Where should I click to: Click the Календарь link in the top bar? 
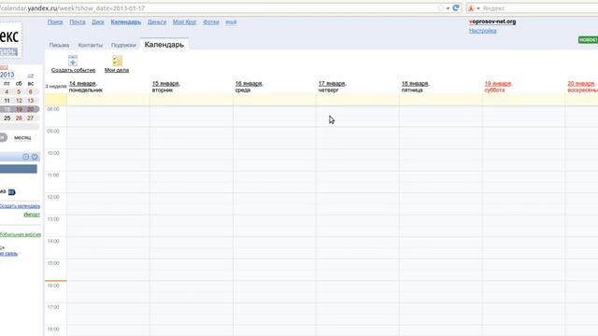tap(126, 22)
